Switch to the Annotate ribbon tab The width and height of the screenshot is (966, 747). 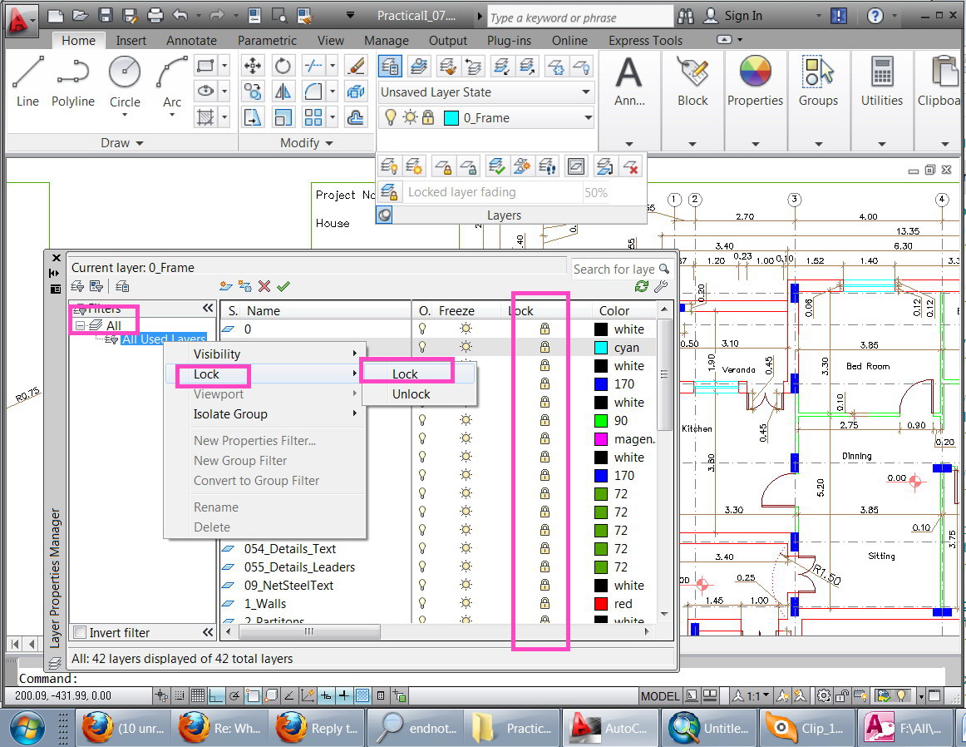point(191,41)
